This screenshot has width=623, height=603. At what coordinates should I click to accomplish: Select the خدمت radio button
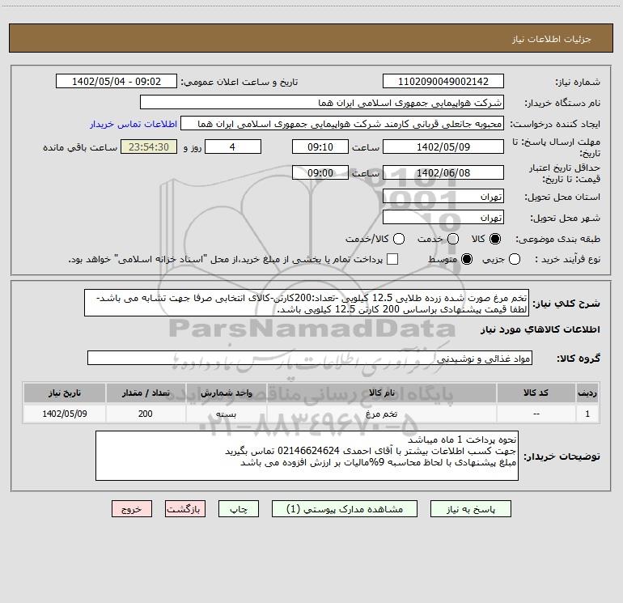(x=453, y=239)
